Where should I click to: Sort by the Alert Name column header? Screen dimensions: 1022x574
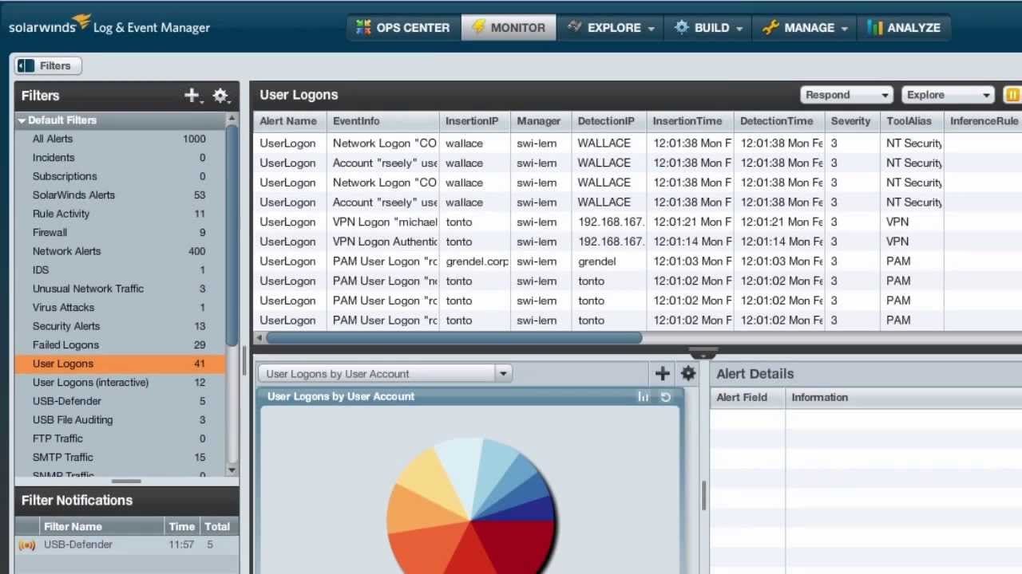pos(290,121)
